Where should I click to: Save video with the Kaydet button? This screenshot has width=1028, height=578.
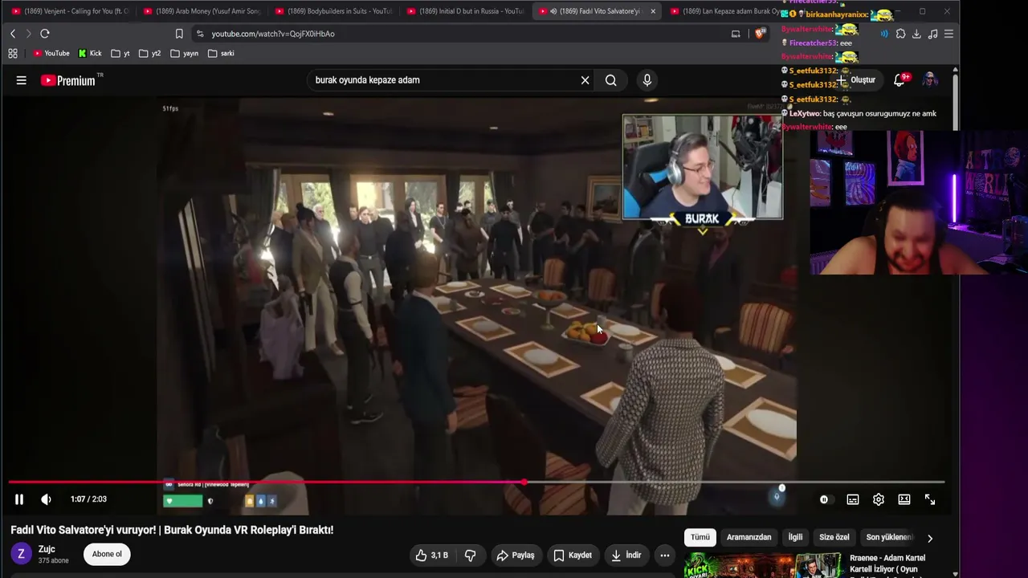point(573,555)
